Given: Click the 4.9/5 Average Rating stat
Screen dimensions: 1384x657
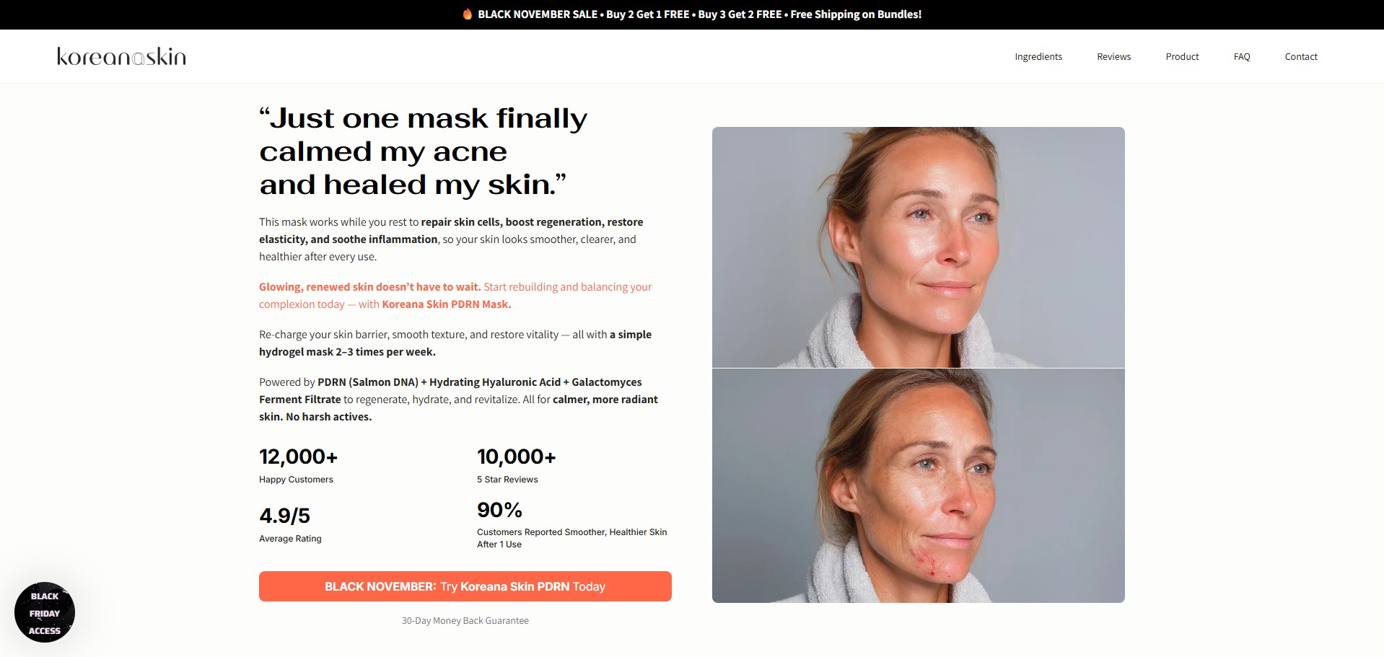Looking at the screenshot, I should [x=290, y=524].
